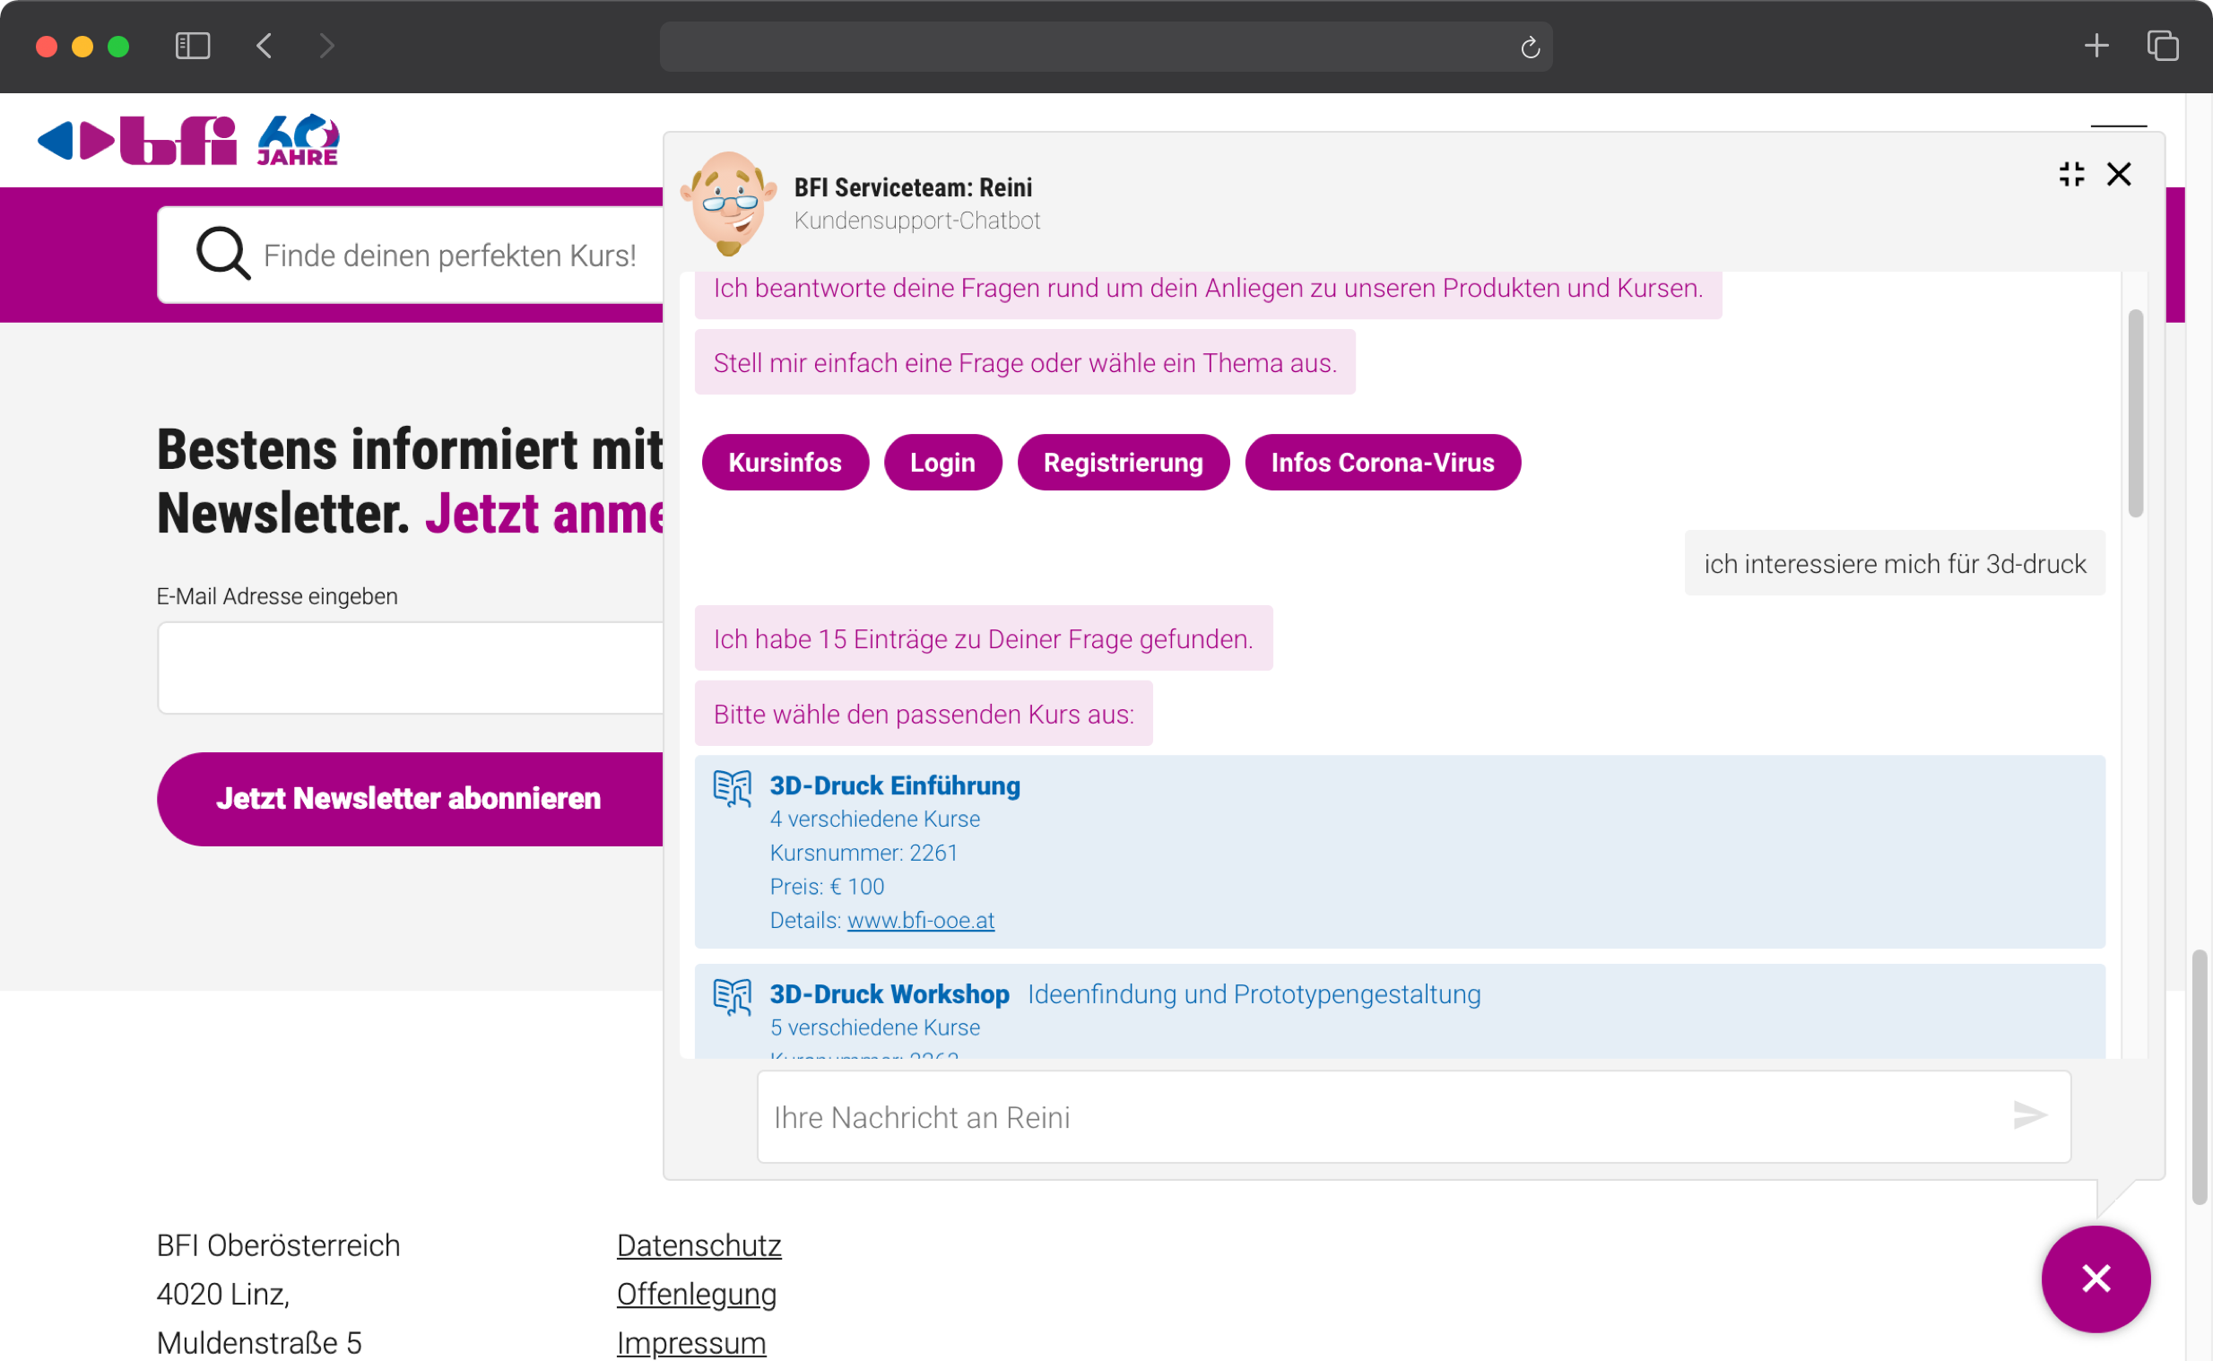Click the page vertical scrollbar thumb
This screenshot has width=2213, height=1361.
point(2199,1077)
